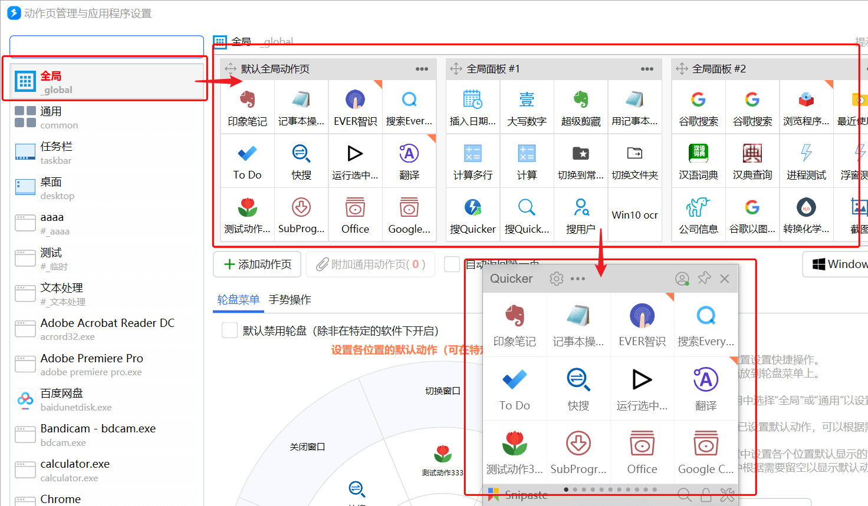Click 搜Quicker action in 全局面板 #1

point(473,215)
